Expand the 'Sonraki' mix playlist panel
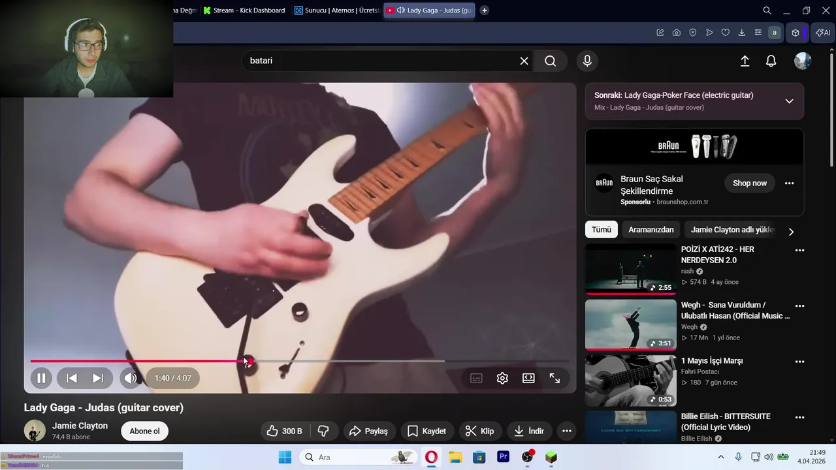The height and width of the screenshot is (470, 836). (x=789, y=101)
